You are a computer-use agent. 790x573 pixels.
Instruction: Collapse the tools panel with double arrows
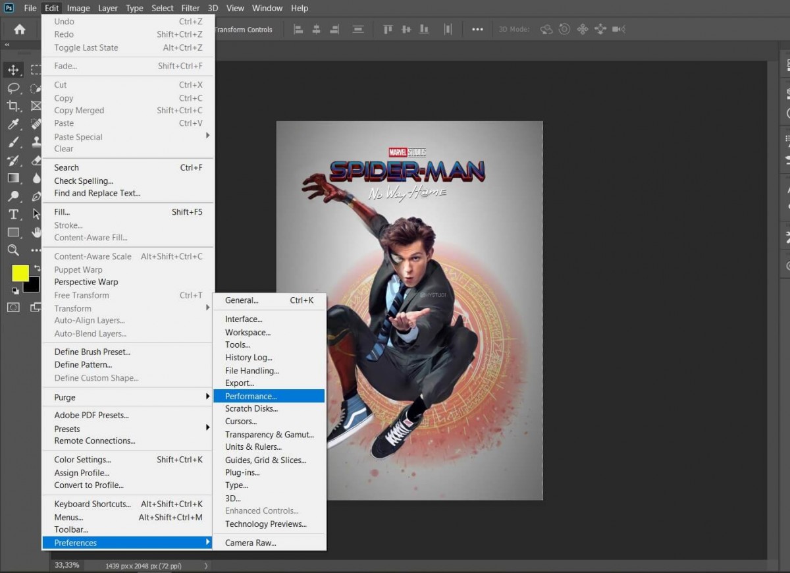pyautogui.click(x=7, y=45)
